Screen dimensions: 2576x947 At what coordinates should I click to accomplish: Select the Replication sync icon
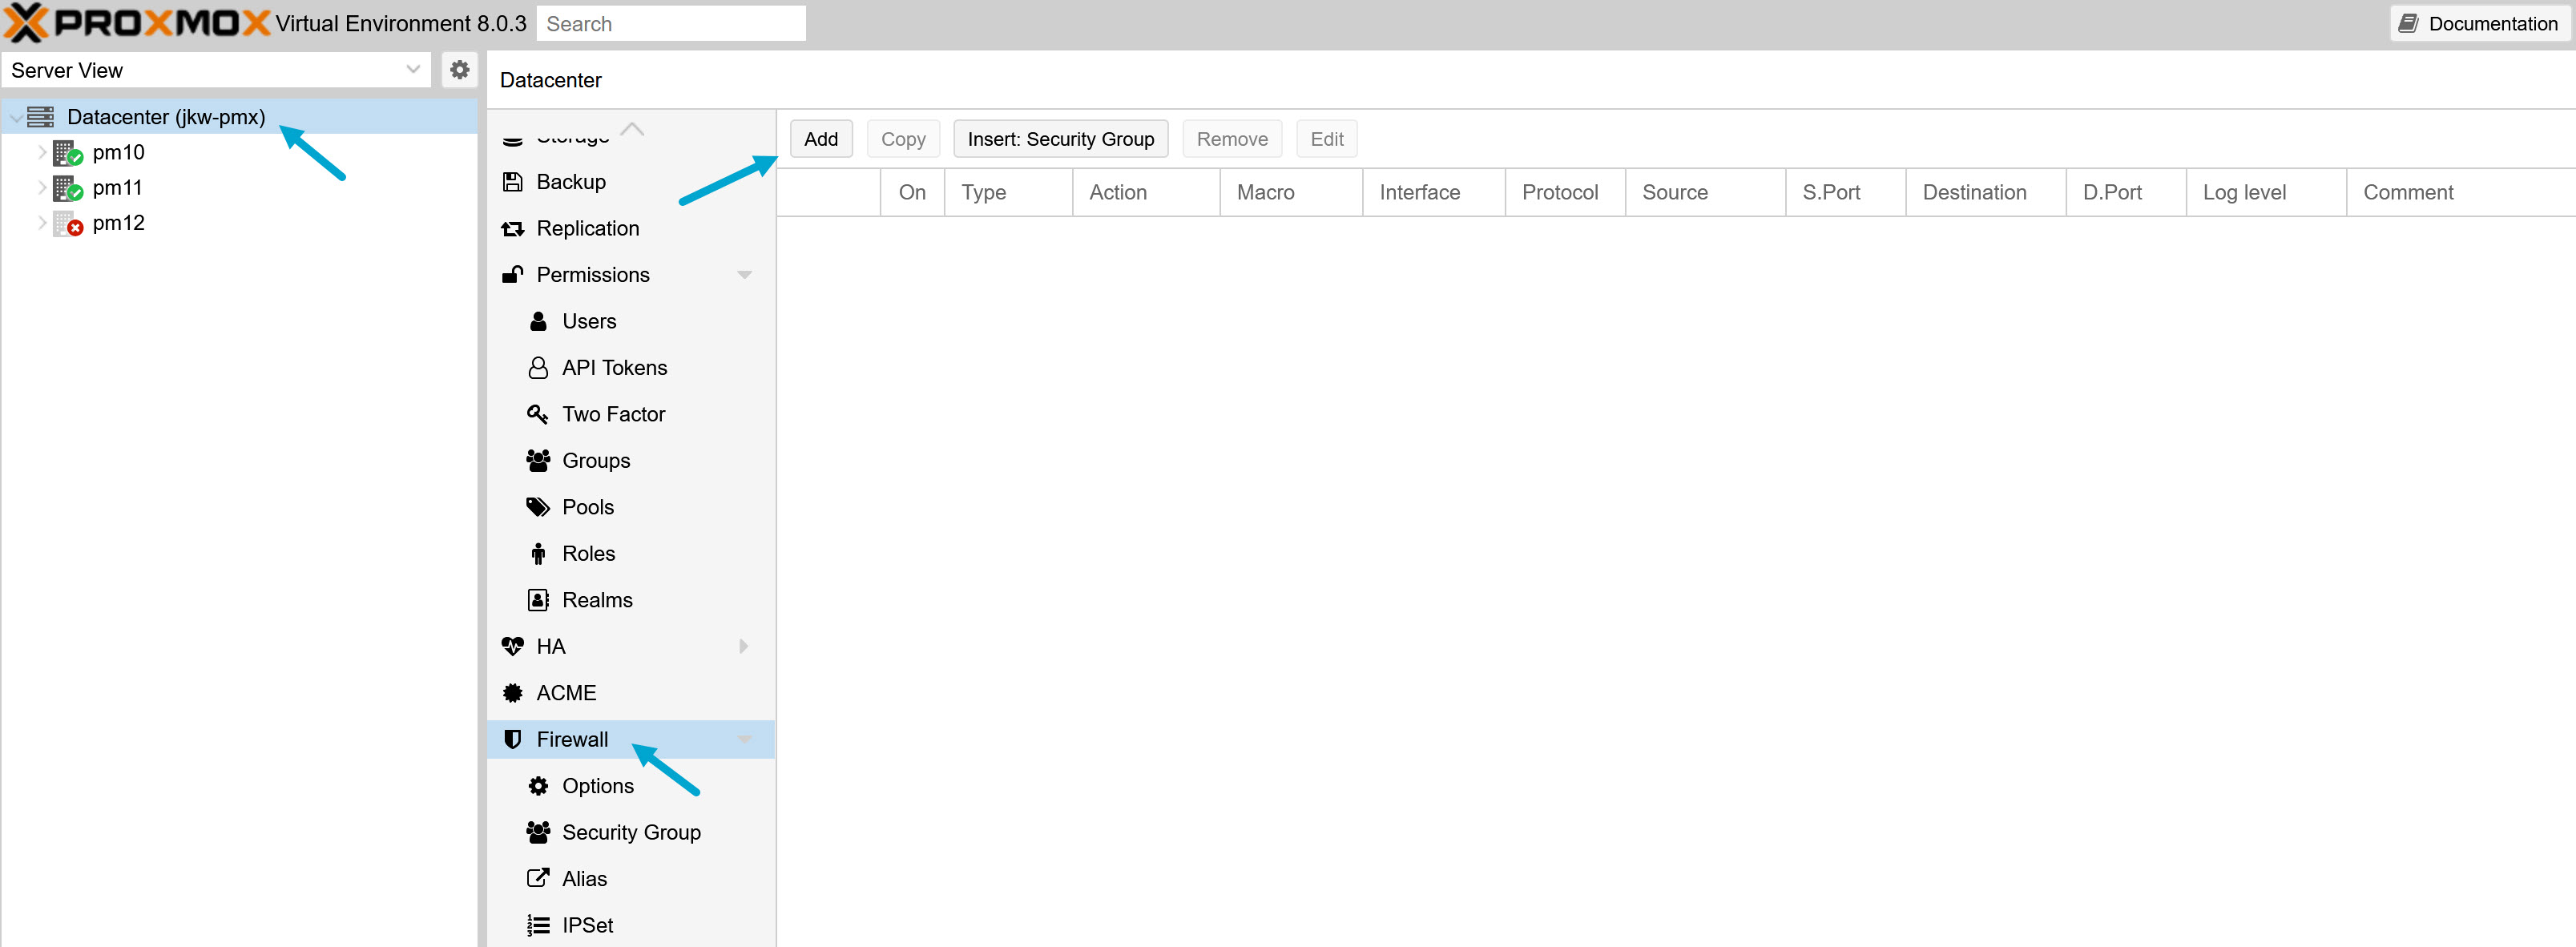[x=513, y=228]
